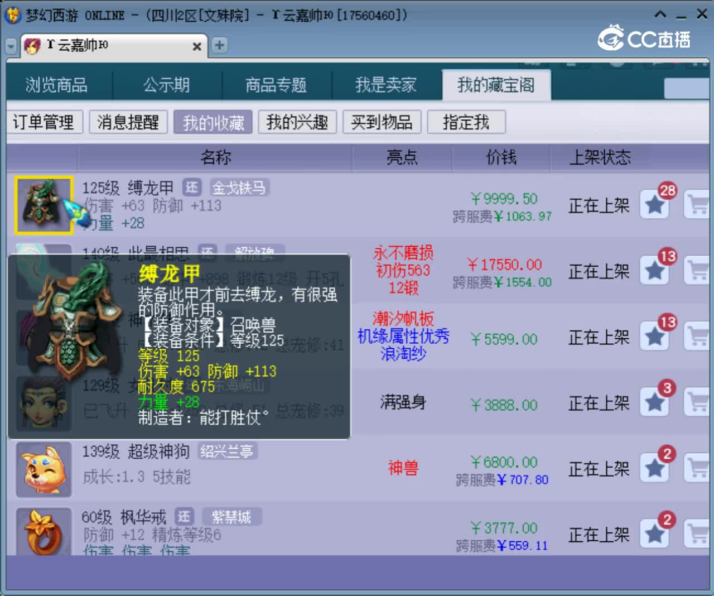The image size is (714, 596).
Task: Click the 超级神狗 pet thumbnail
Action: [44, 469]
